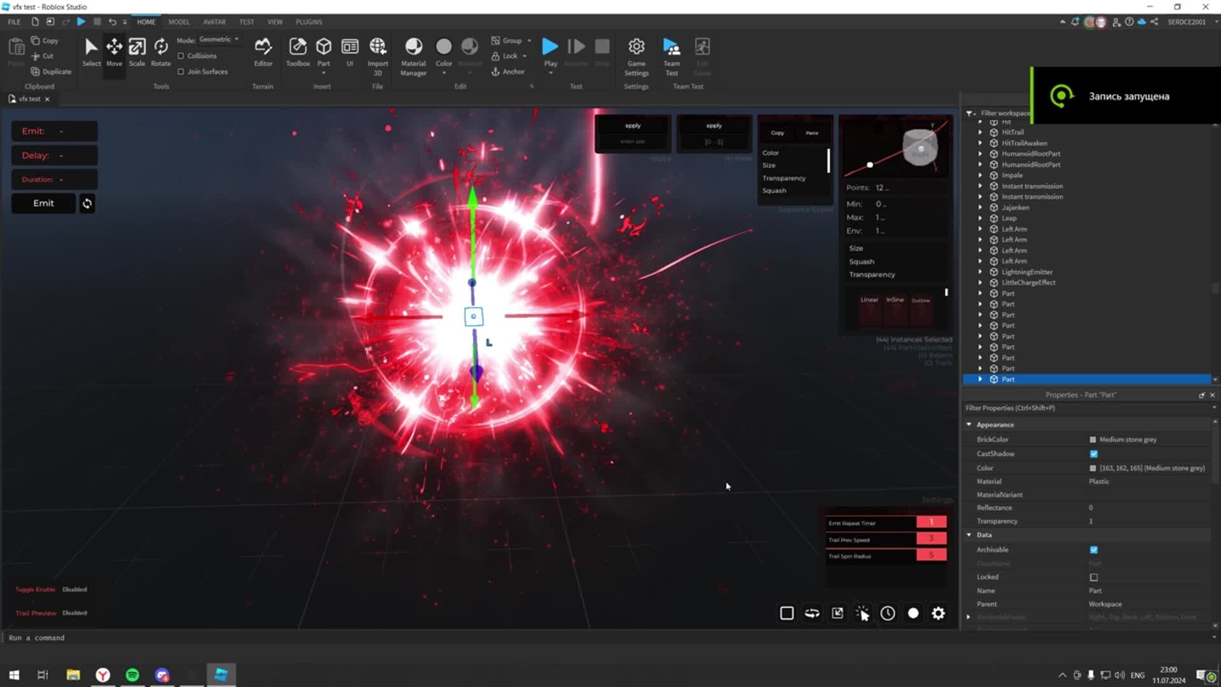Uncheck the Archivable property
Viewport: 1221px width, 687px height.
point(1093,550)
